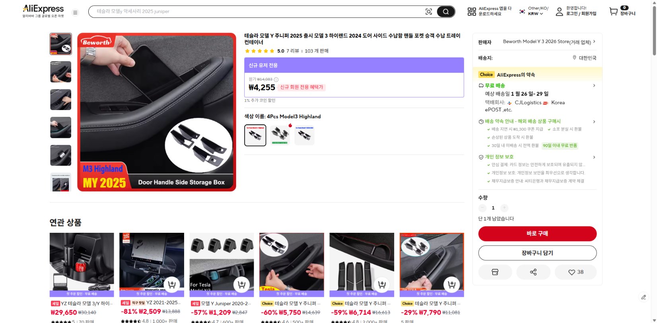Expand seller Beworth store chevron
The width and height of the screenshot is (657, 323).
(594, 41)
